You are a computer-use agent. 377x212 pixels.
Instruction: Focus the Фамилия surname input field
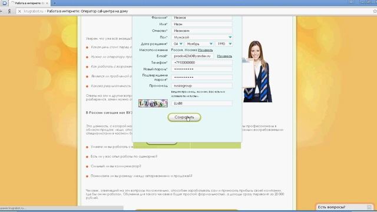201,18
